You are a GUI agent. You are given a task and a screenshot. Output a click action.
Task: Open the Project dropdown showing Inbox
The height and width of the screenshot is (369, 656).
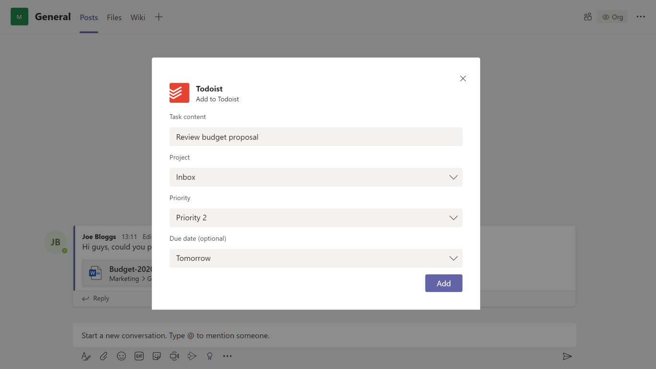(x=316, y=177)
